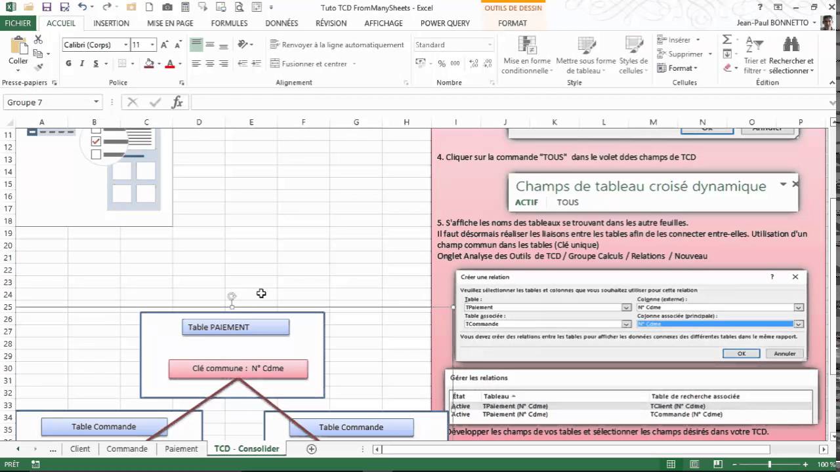Image resolution: width=840 pixels, height=472 pixels.
Task: Redo the last action
Action: [107, 7]
